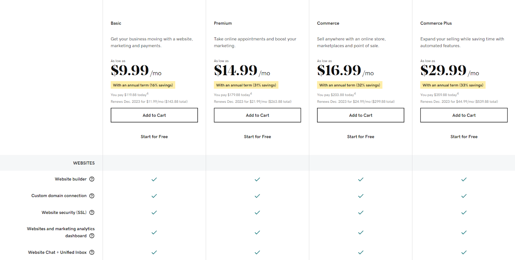Add the Premium plan to cart
This screenshot has width=515, height=260.
(257, 115)
